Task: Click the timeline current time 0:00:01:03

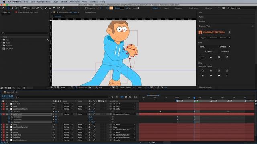Action: pyautogui.click(x=8, y=96)
